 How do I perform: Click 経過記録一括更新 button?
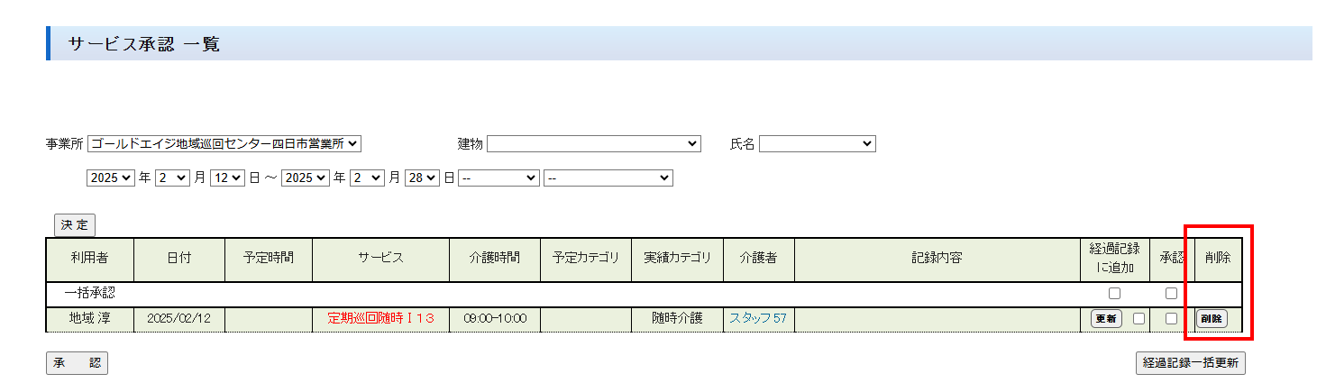coord(1190,363)
